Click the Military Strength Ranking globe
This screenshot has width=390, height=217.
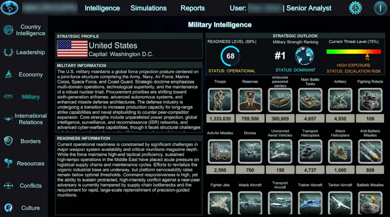304,56
